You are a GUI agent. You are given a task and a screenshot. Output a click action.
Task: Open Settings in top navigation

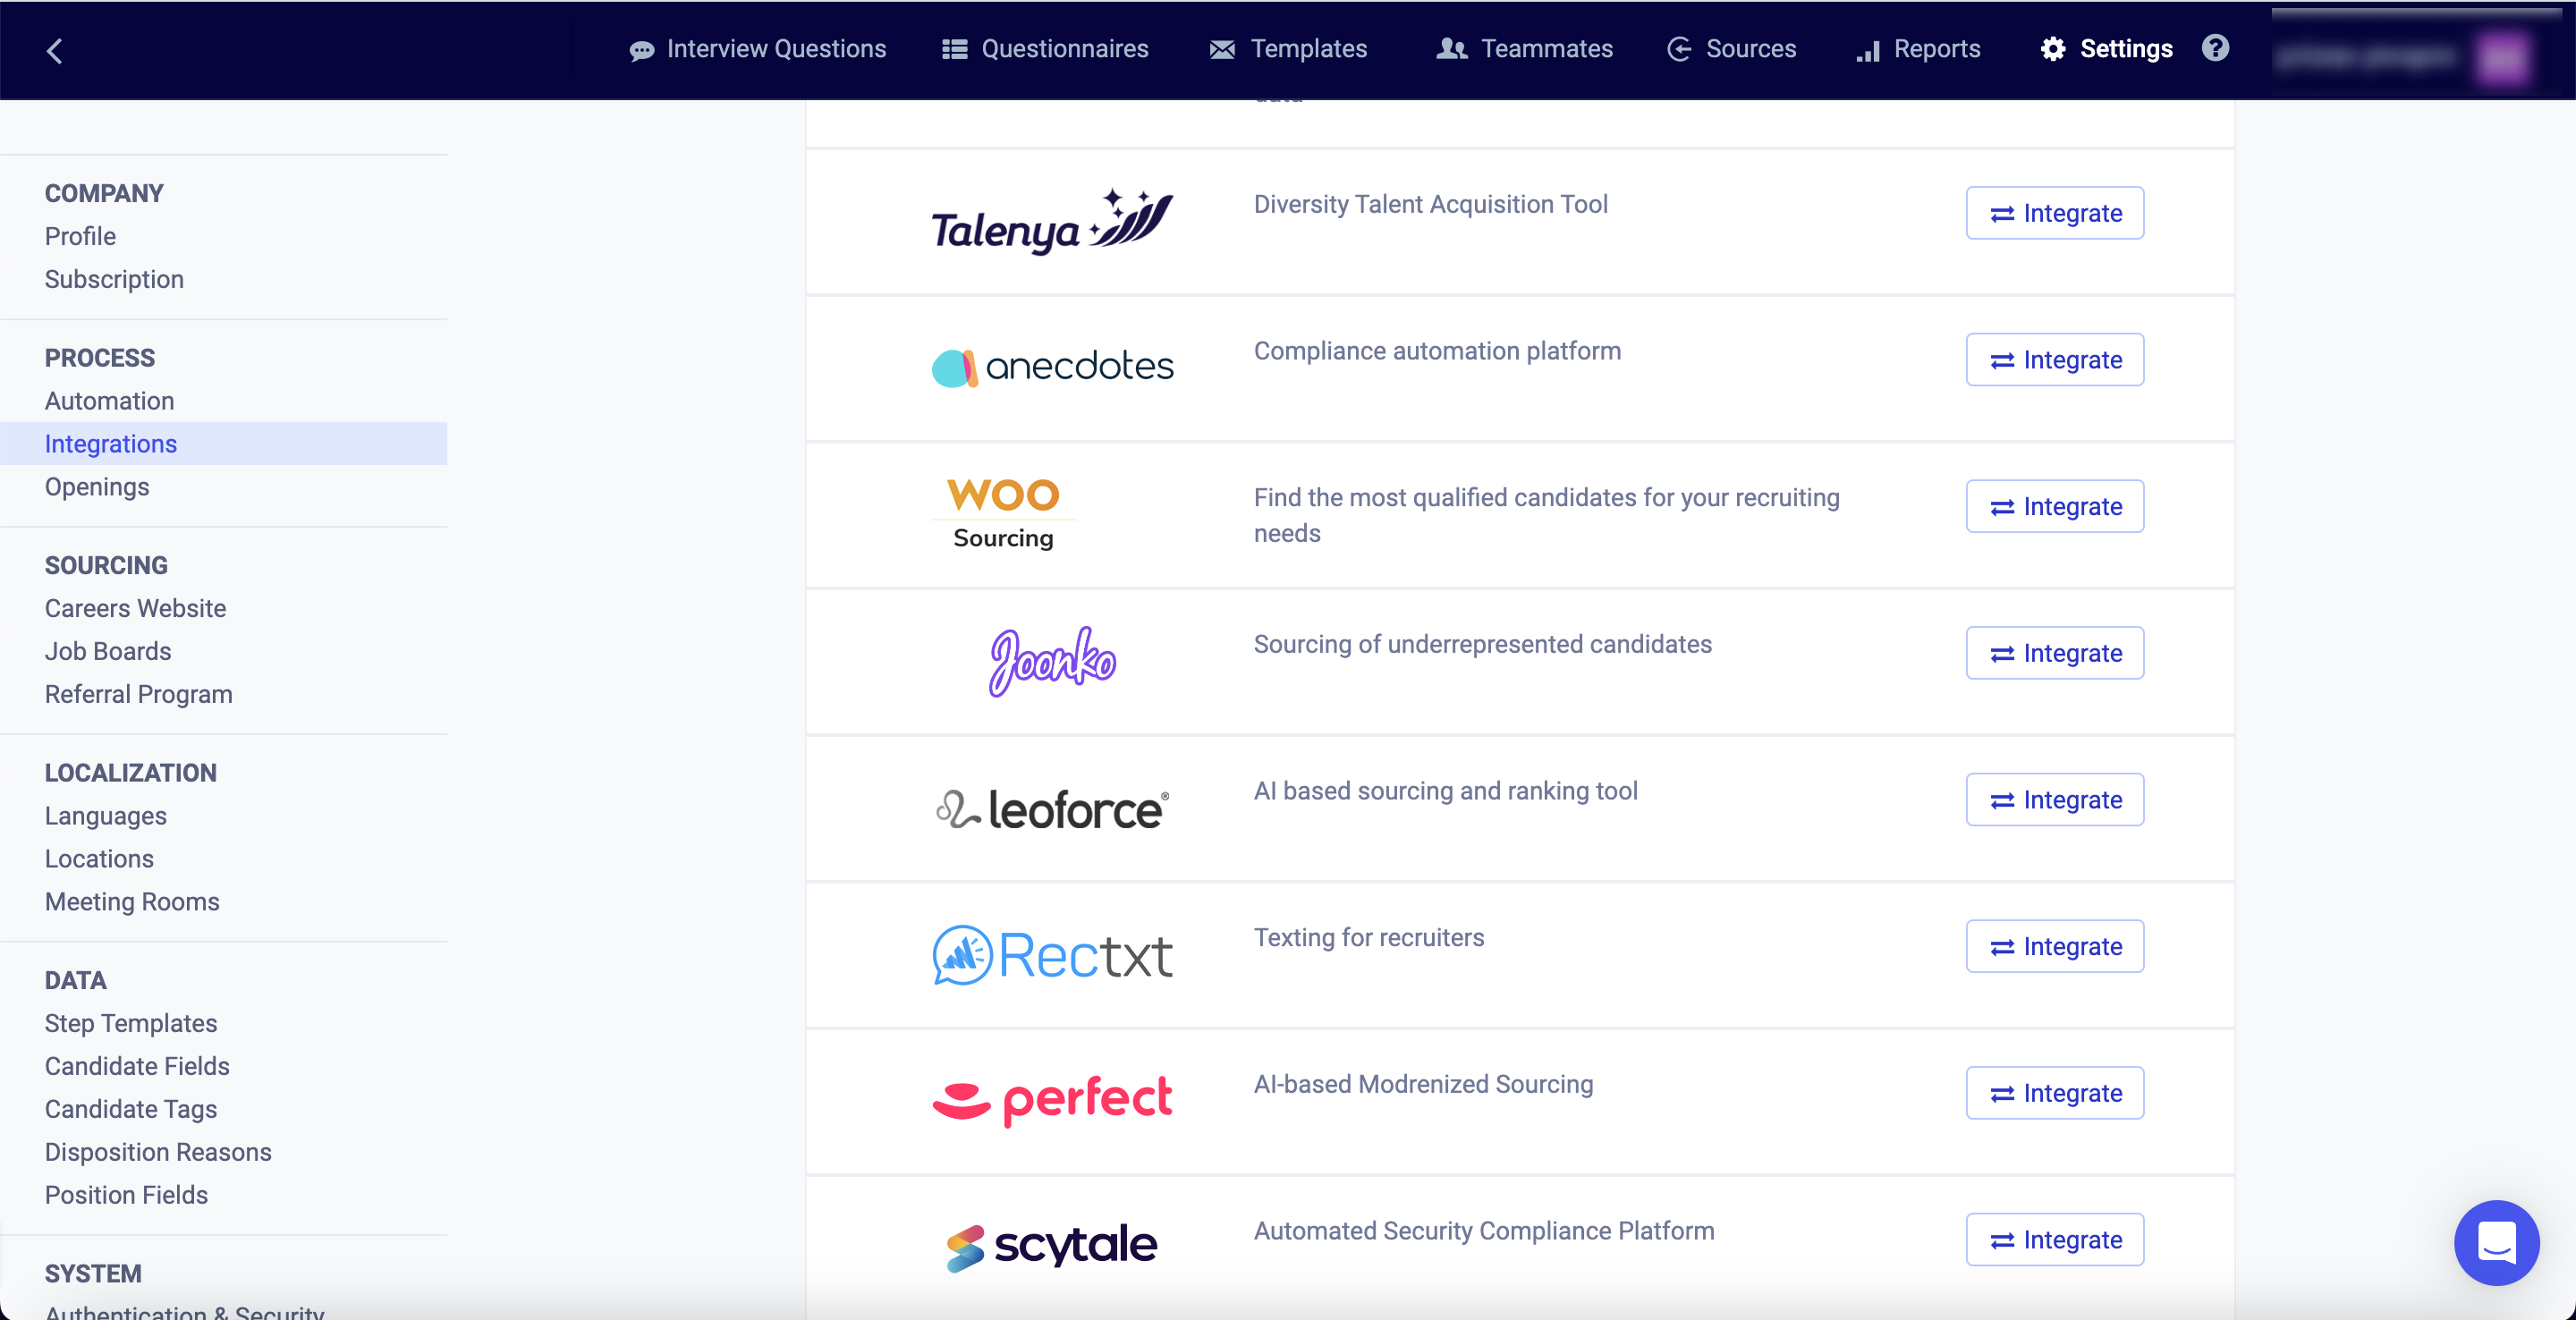point(2106,49)
